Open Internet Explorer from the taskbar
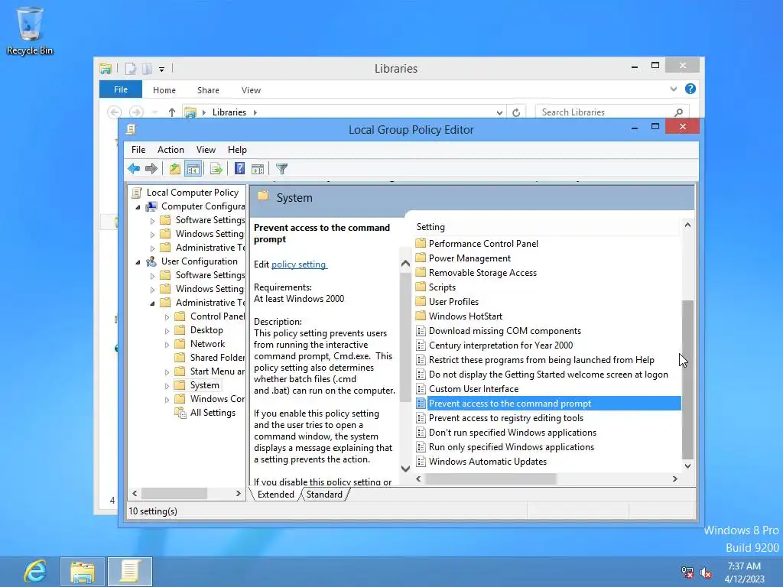 tap(35, 572)
